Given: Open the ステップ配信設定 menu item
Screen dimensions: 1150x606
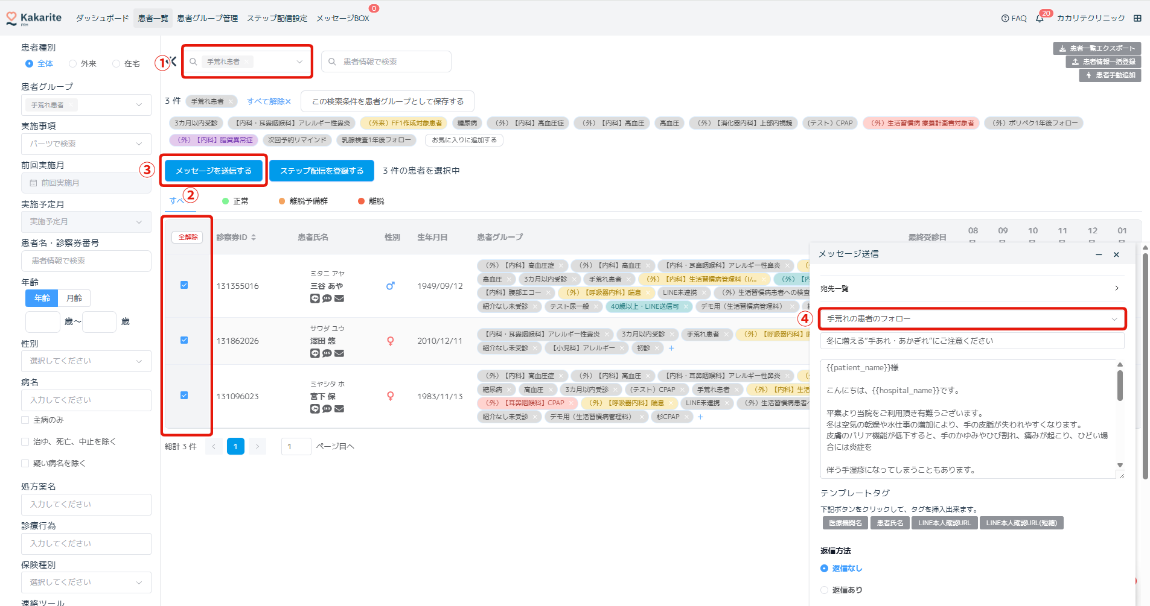Looking at the screenshot, I should tap(276, 19).
